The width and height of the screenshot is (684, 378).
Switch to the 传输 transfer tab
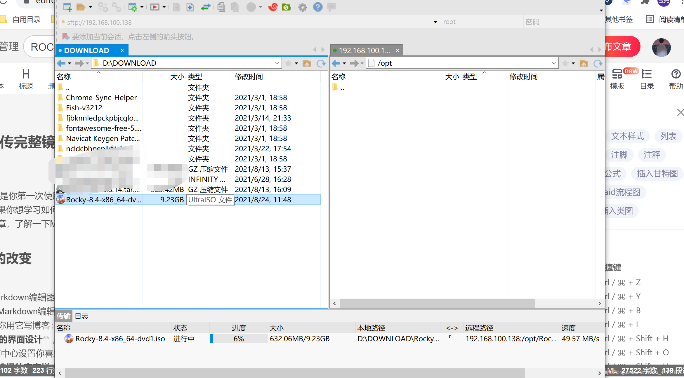(64, 316)
